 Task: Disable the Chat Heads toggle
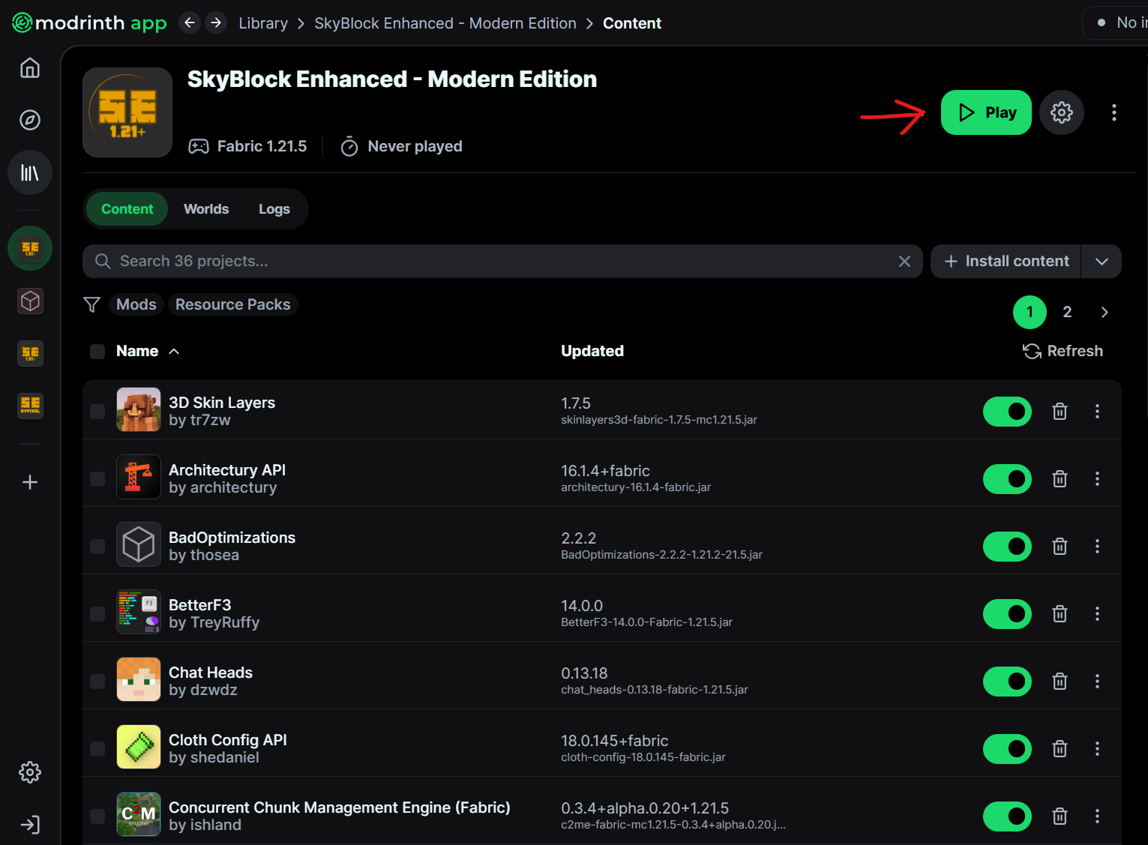1007,682
